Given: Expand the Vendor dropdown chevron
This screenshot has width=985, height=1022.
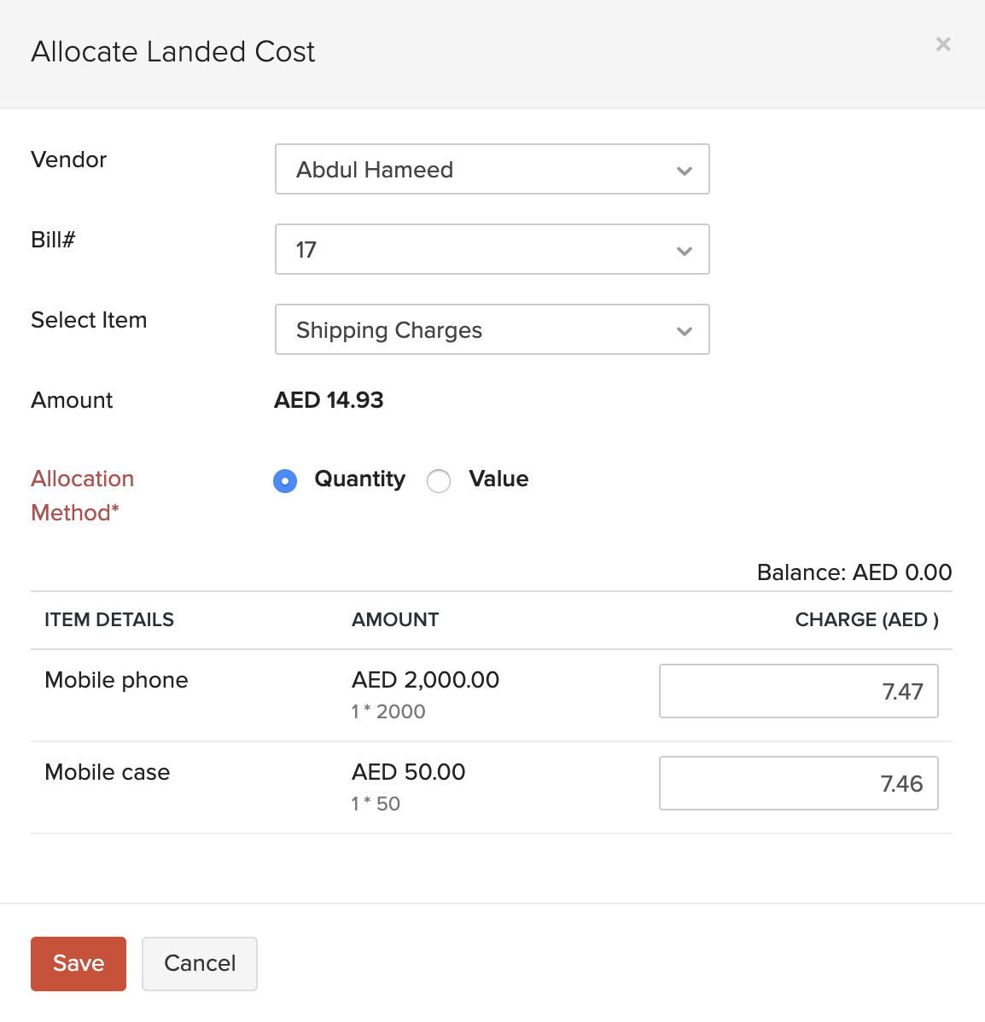Looking at the screenshot, I should (x=684, y=170).
